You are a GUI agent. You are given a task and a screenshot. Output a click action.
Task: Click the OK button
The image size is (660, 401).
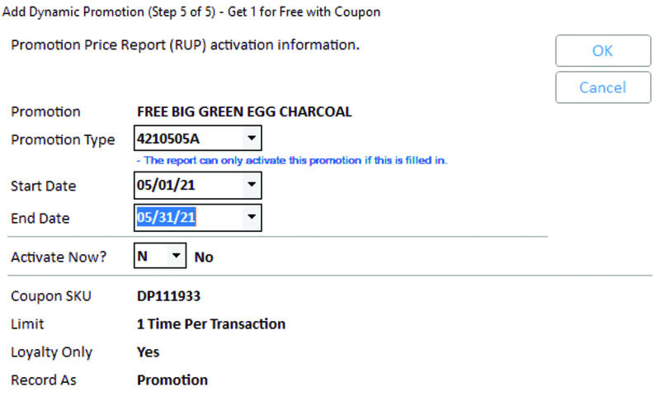point(602,51)
